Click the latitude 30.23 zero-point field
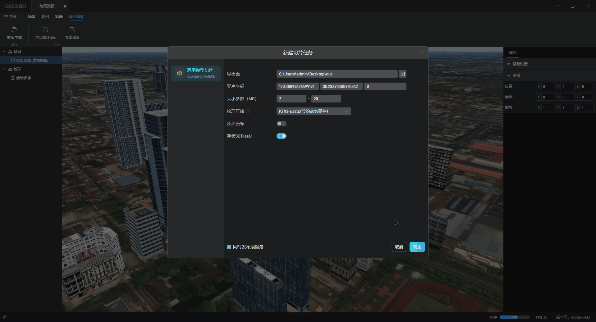This screenshot has height=322, width=596. click(342, 86)
